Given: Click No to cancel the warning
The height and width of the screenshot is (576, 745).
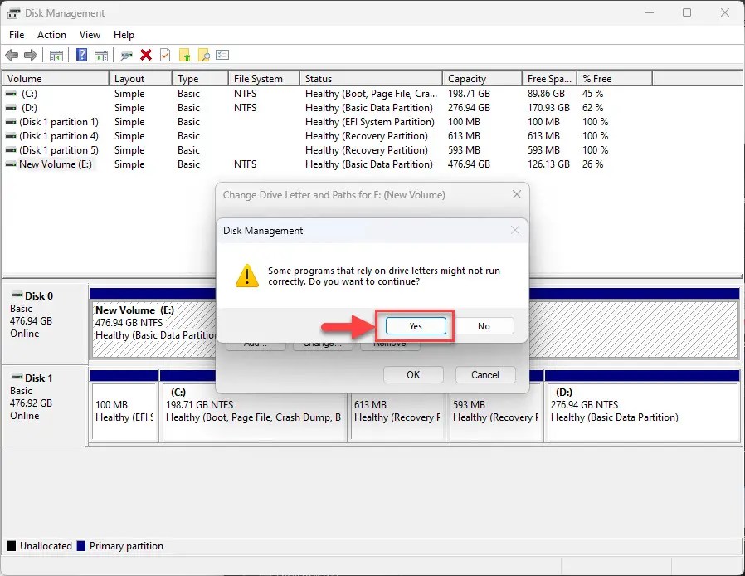Looking at the screenshot, I should (x=484, y=325).
